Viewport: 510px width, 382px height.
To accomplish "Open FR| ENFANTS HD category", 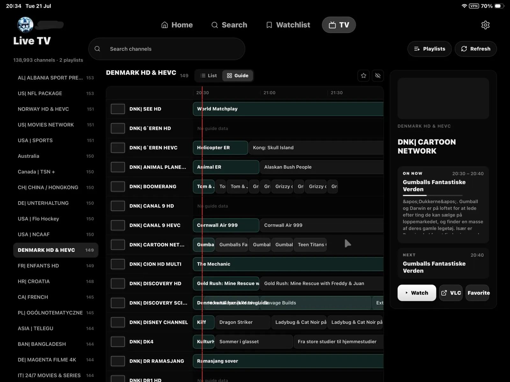I will [56, 266].
